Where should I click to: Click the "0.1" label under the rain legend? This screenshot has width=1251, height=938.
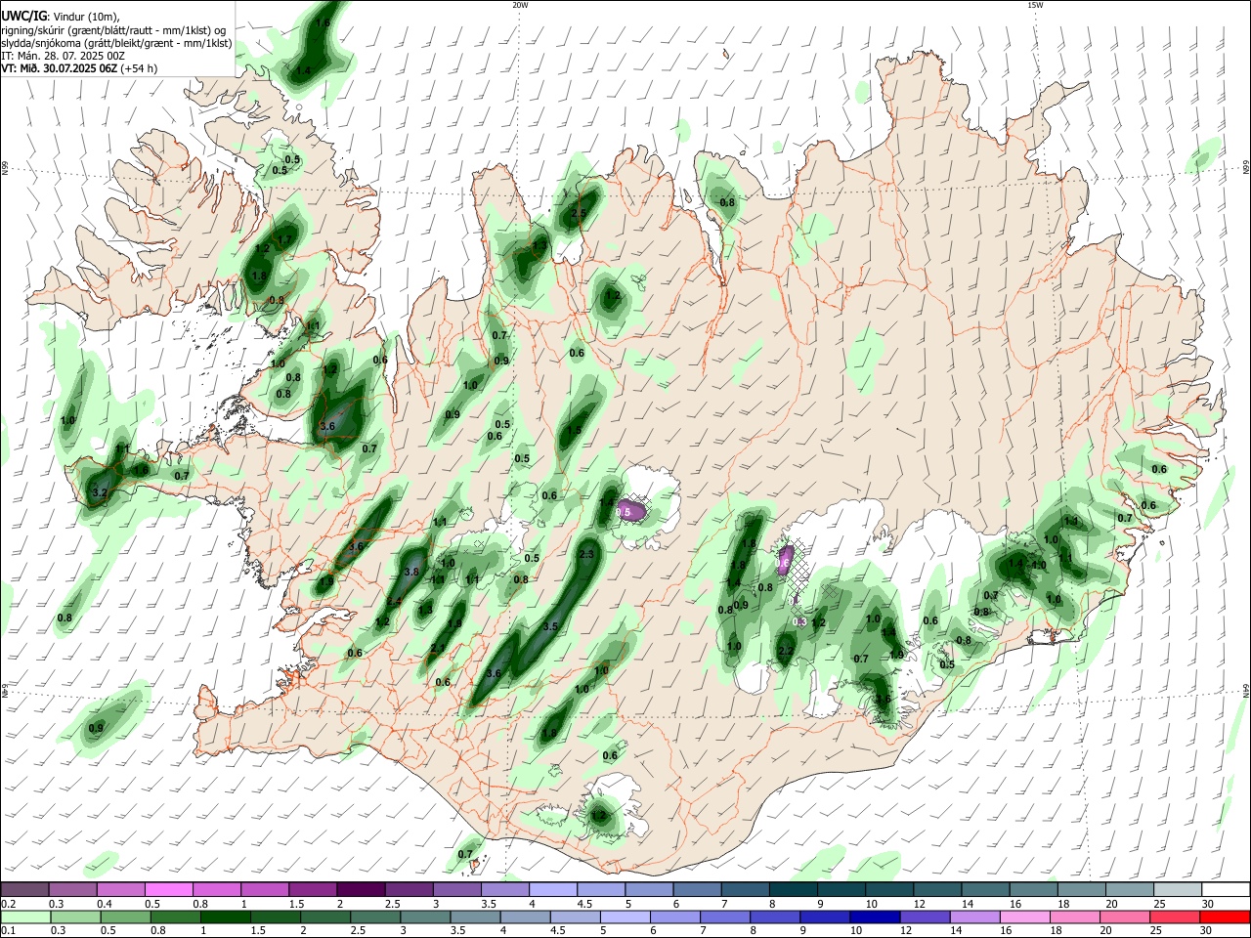[9, 931]
